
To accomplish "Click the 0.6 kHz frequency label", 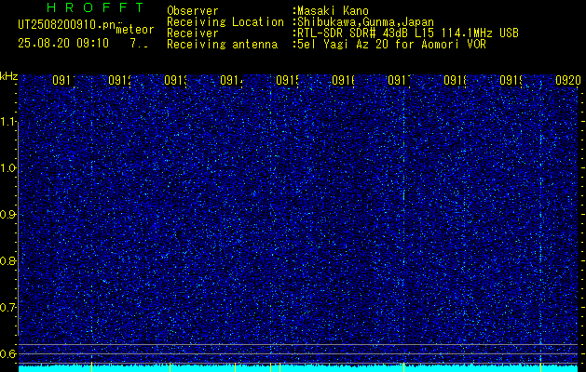I will [x=8, y=353].
